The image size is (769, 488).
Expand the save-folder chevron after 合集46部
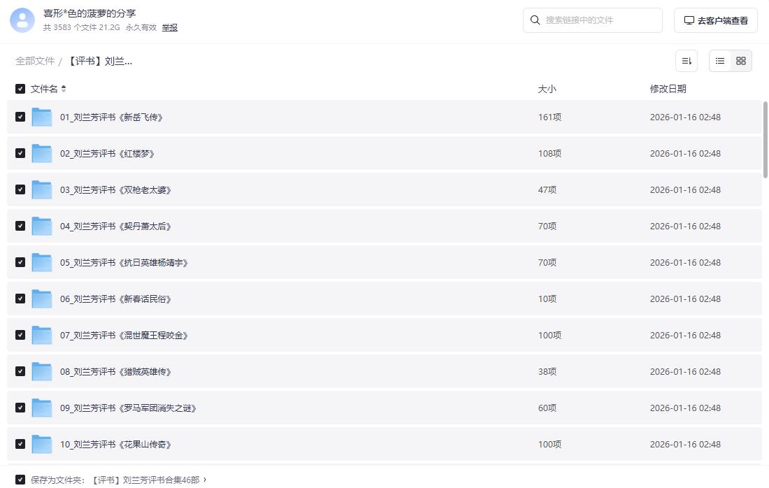point(205,480)
